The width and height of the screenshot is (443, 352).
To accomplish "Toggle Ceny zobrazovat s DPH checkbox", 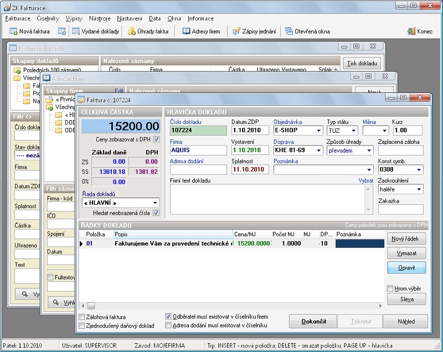I will click(156, 139).
